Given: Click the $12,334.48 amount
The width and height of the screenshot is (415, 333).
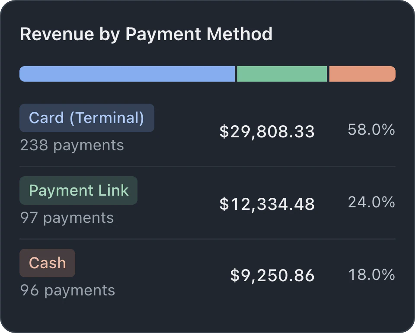Looking at the screenshot, I should coord(267,204).
